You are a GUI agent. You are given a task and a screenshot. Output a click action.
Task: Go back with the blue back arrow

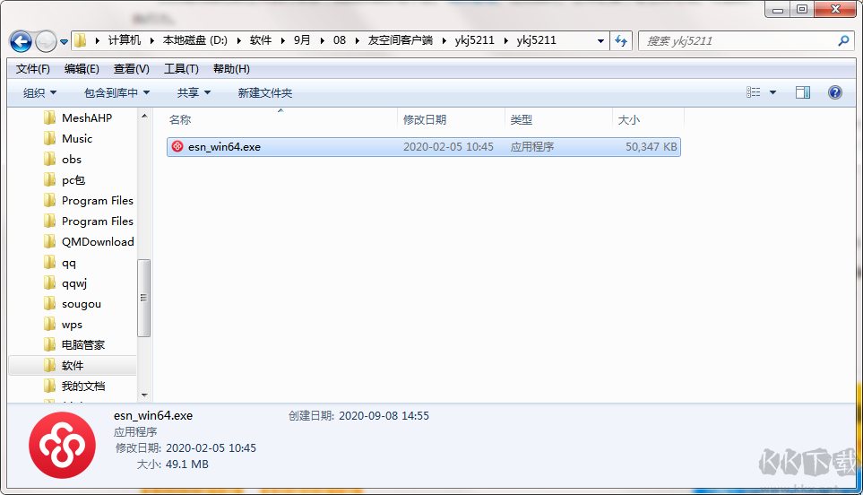(x=21, y=41)
